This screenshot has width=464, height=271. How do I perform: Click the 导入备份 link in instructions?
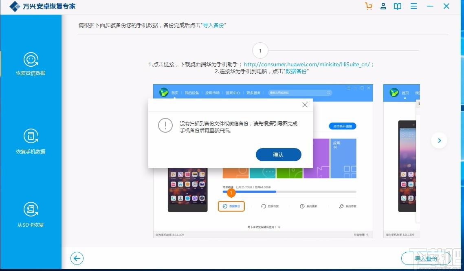click(x=213, y=25)
